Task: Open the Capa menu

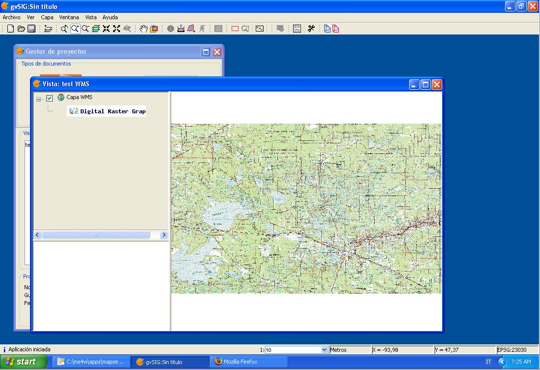Action: click(x=47, y=17)
